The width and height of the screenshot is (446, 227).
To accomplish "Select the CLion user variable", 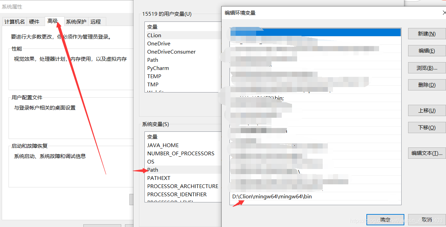I will tap(154, 35).
